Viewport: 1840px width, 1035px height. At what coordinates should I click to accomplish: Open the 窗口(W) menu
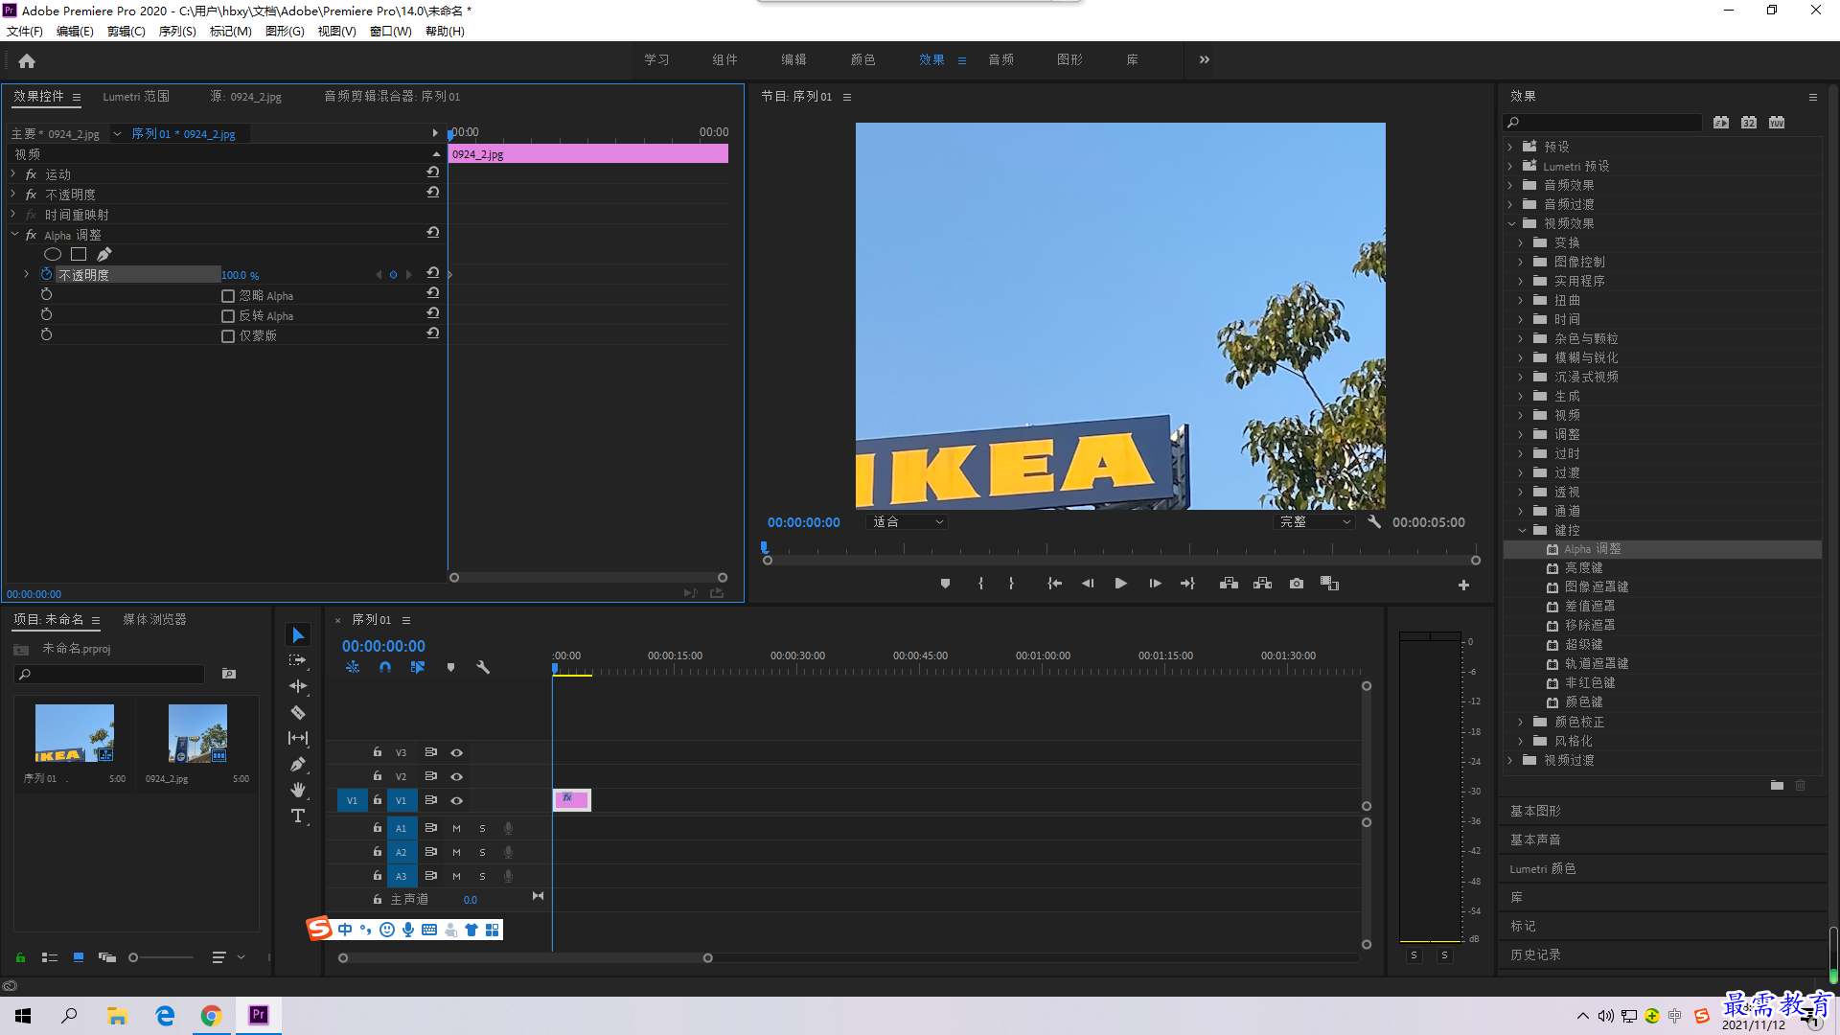point(391,32)
